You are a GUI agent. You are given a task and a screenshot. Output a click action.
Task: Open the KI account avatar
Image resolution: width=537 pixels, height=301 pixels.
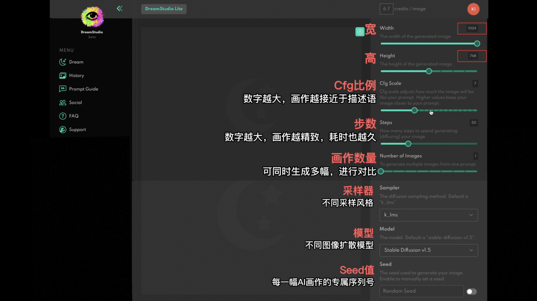tap(473, 9)
